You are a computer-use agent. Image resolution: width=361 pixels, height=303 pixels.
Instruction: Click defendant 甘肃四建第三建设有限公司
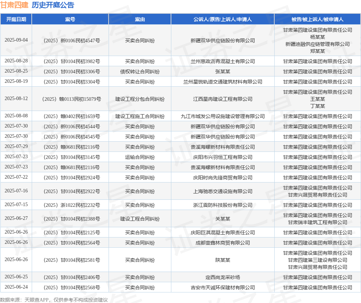pos(318,260)
